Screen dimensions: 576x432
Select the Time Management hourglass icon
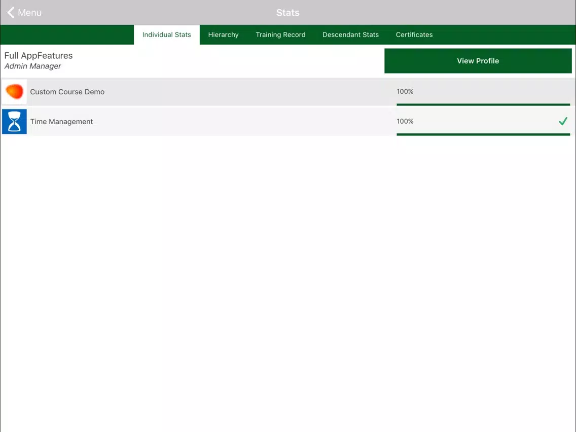click(14, 122)
